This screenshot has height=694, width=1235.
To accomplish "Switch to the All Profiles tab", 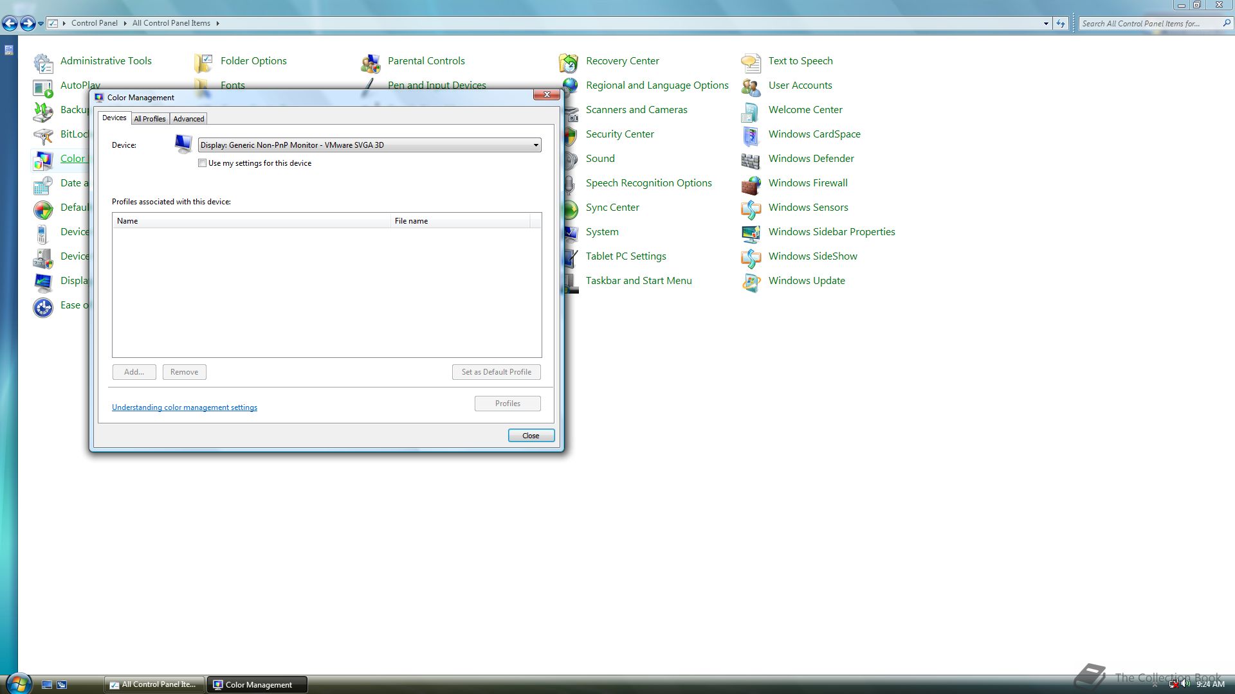I will coord(150,119).
